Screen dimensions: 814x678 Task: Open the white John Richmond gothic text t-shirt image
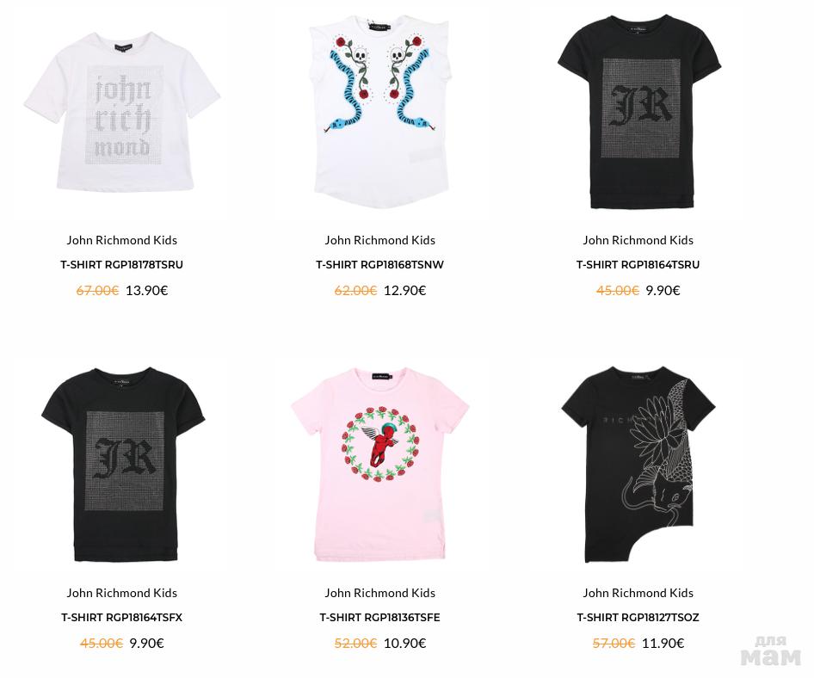point(122,112)
